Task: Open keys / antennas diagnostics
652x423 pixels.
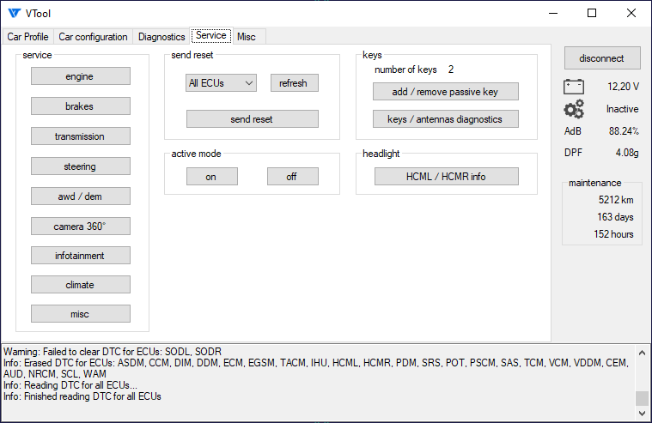Action: click(x=445, y=119)
